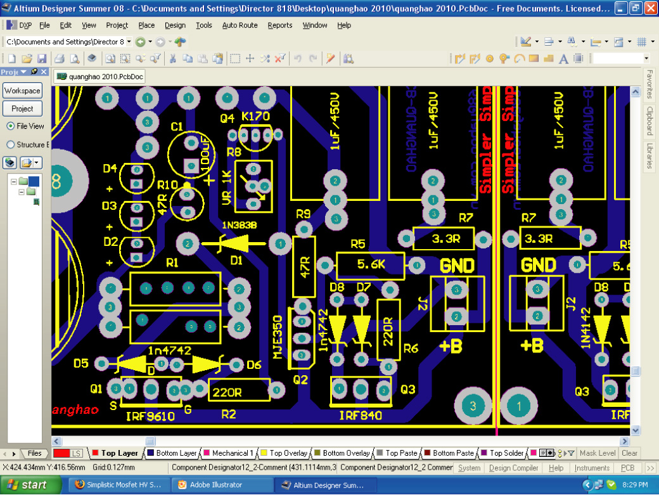
Task: Zoom to fit document icon
Action: (110, 59)
